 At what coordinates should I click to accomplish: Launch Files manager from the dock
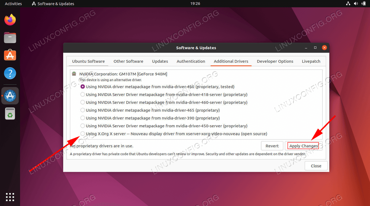click(x=10, y=38)
